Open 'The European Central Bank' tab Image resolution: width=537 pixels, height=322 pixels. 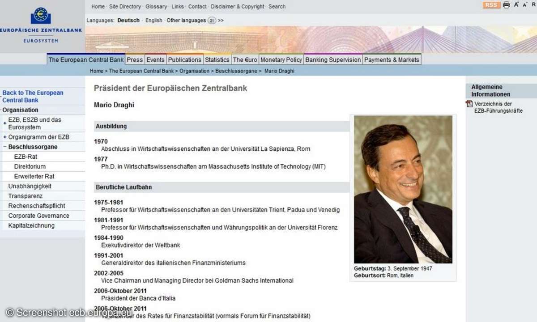click(x=86, y=59)
